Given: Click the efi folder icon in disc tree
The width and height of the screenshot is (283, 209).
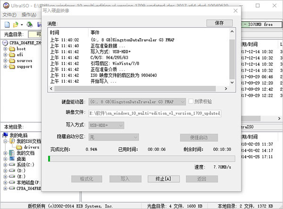Looking at the screenshot, I should click(12, 55).
